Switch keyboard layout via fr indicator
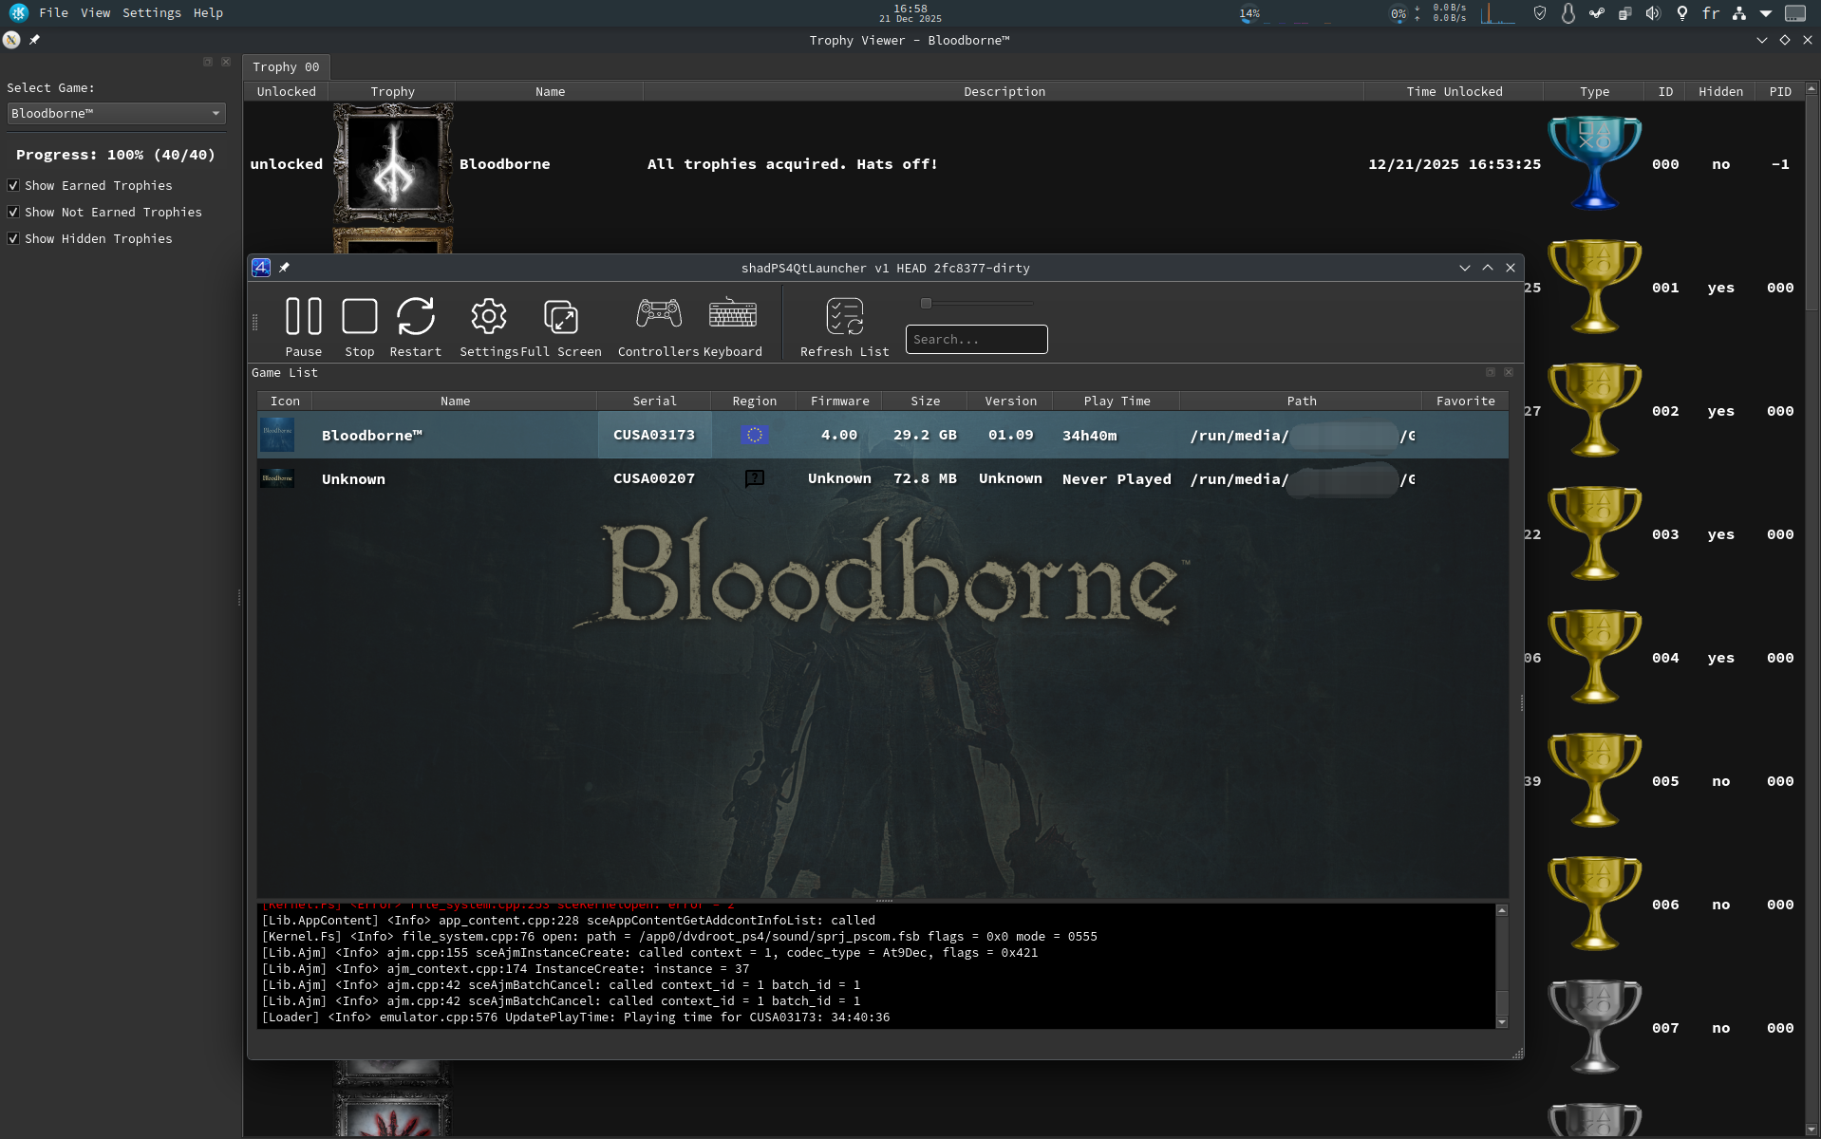The image size is (1821, 1139). point(1710,13)
